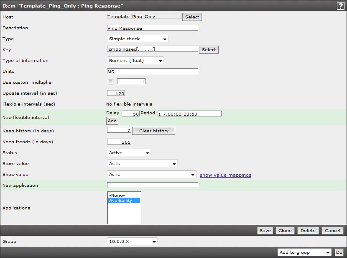Click Select button next to Host
Screen dimensions: 347x258
click(192, 17)
